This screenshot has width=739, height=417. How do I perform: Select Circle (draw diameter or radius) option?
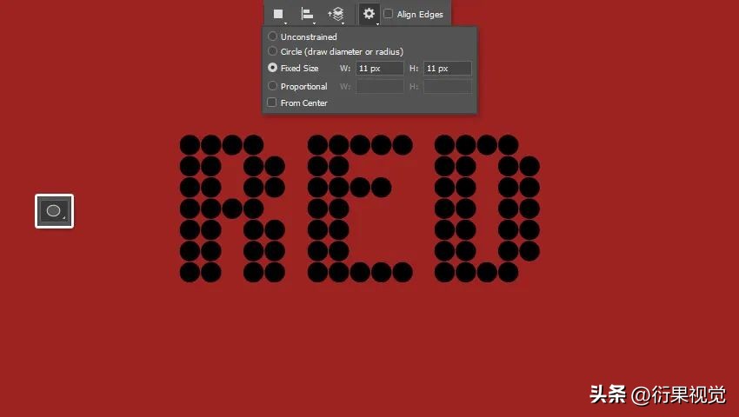coord(272,51)
